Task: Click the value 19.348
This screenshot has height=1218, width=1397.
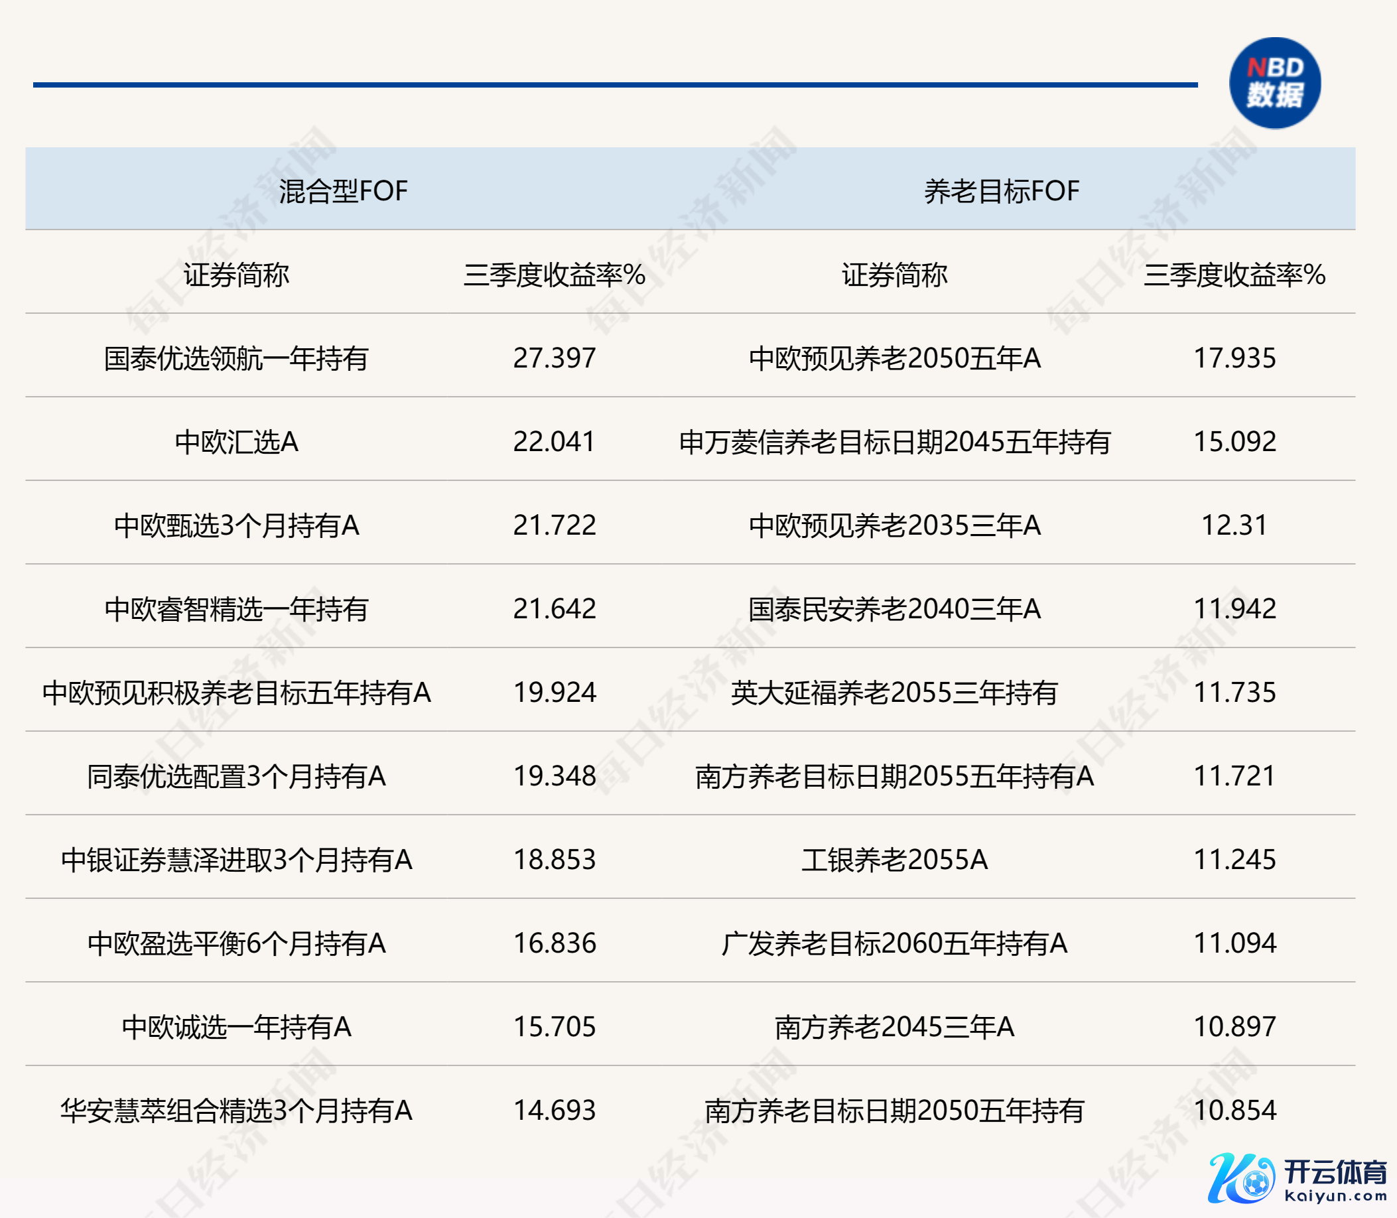Action: click(x=555, y=776)
